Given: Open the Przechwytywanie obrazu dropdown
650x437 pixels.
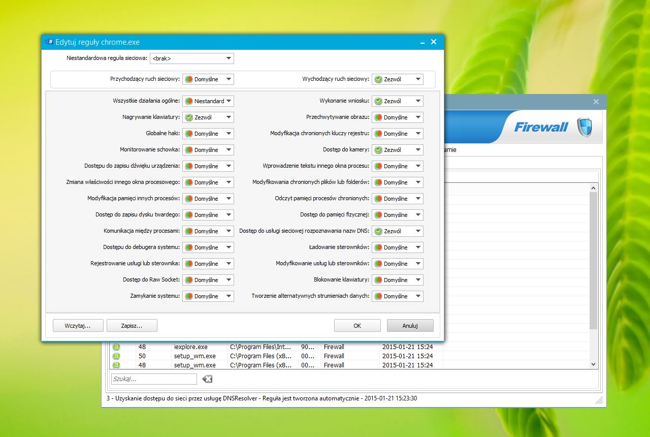Looking at the screenshot, I should 398,117.
